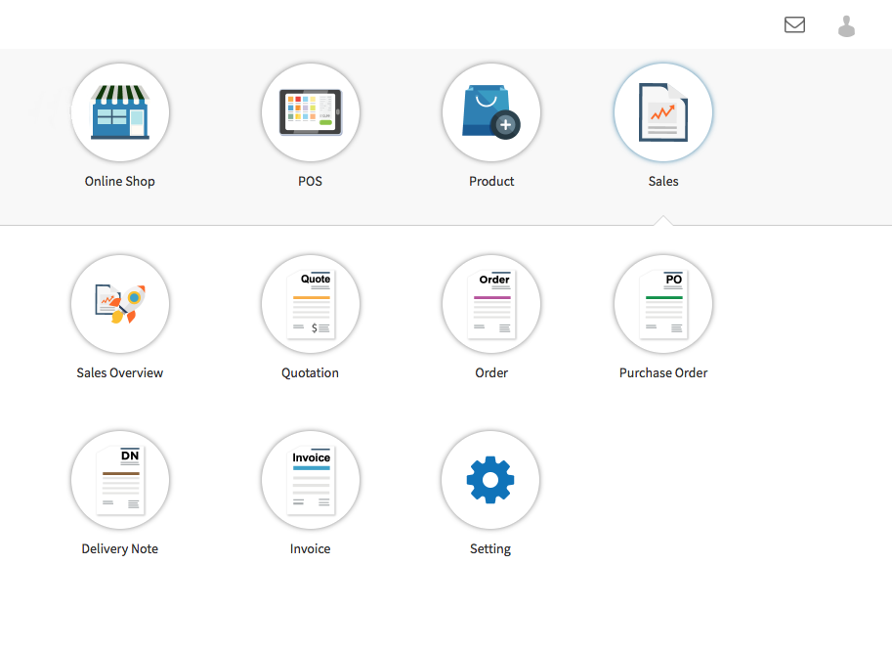The image size is (892, 651).
Task: Click the "Invoice" label under the Invoice icon
Action: (310, 549)
